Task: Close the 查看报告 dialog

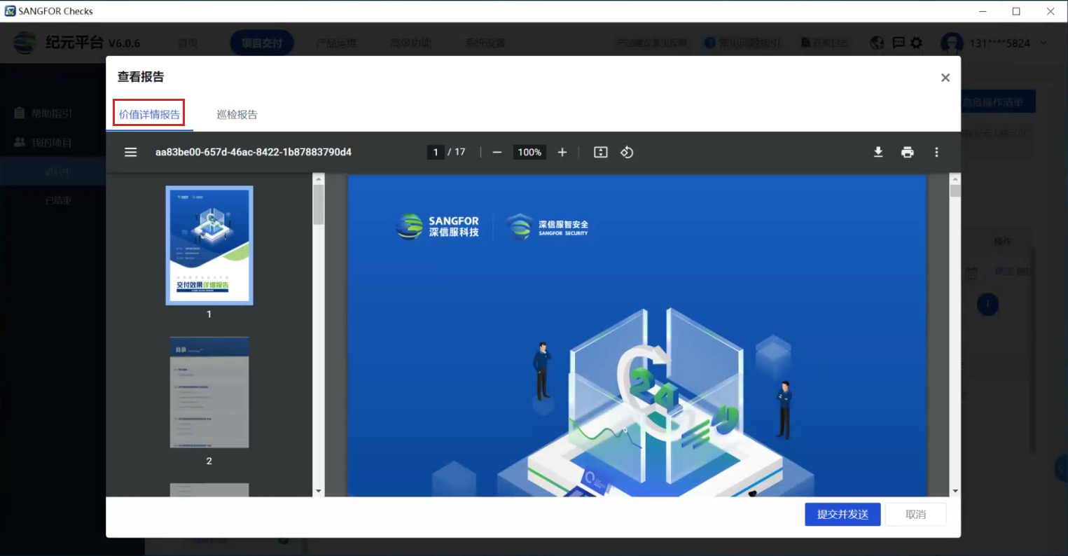Action: (945, 78)
